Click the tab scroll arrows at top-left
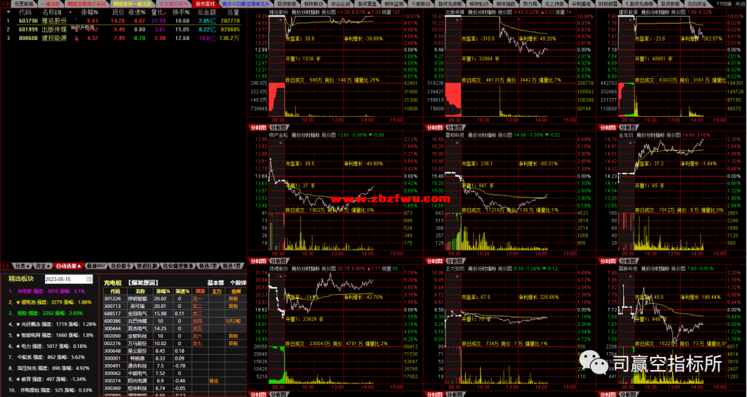This screenshot has height=397, width=747. click(x=5, y=3)
